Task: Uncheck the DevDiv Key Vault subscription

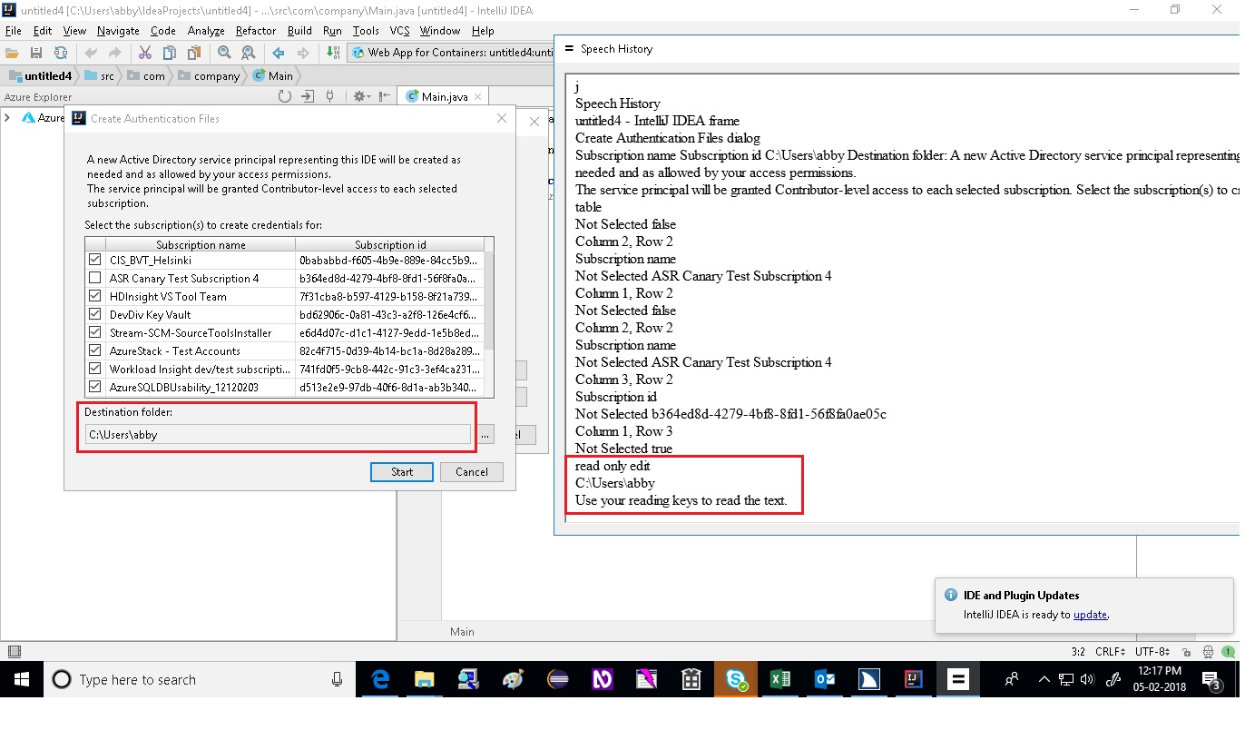Action: coord(95,313)
